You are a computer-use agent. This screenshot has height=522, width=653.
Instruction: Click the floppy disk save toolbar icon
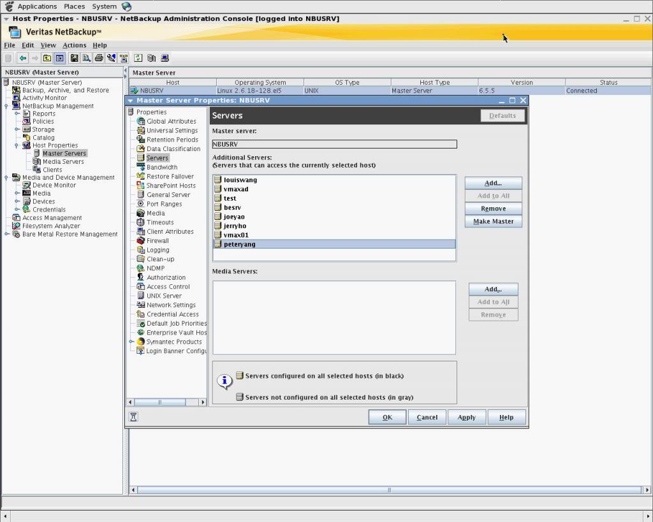coord(74,58)
